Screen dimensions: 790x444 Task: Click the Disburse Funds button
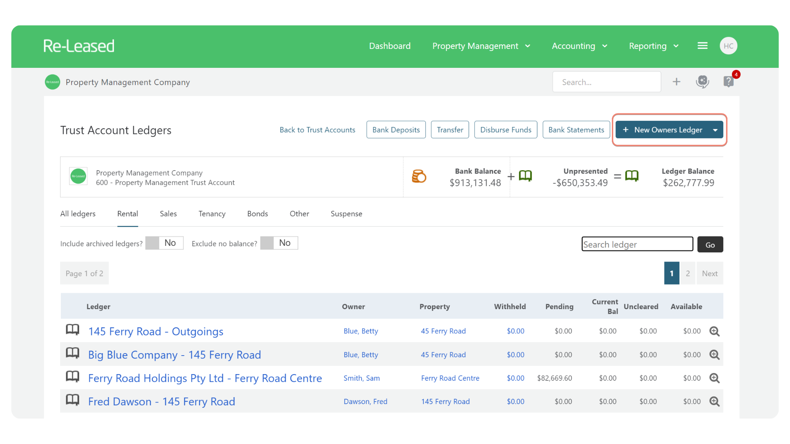pos(506,129)
